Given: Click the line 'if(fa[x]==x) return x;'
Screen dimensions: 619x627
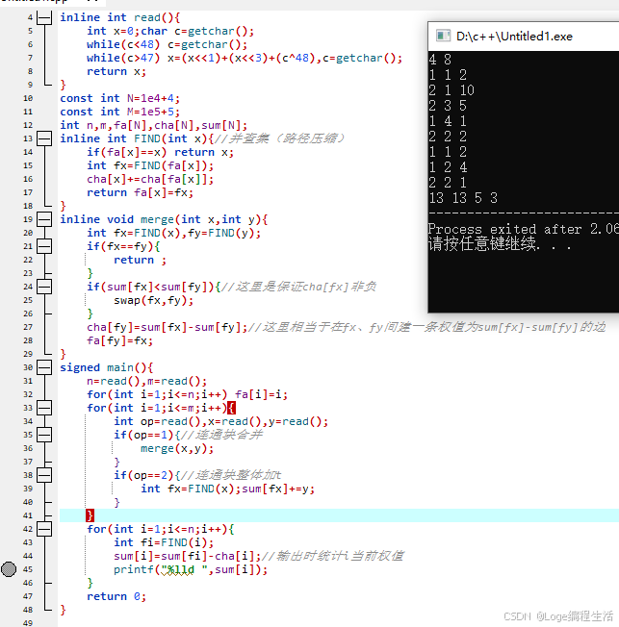Looking at the screenshot, I should tap(160, 152).
